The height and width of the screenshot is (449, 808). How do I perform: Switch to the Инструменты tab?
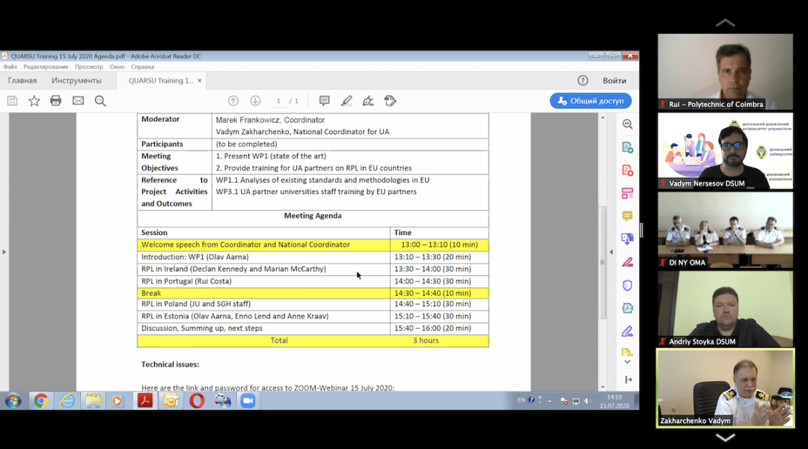76,81
